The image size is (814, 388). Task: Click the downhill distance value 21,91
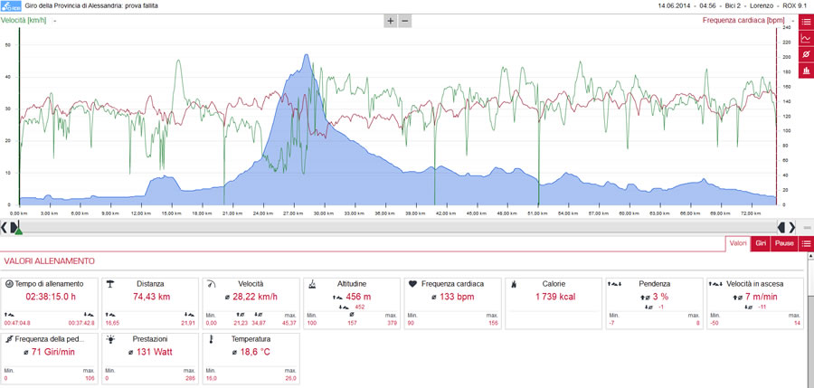[x=190, y=324]
